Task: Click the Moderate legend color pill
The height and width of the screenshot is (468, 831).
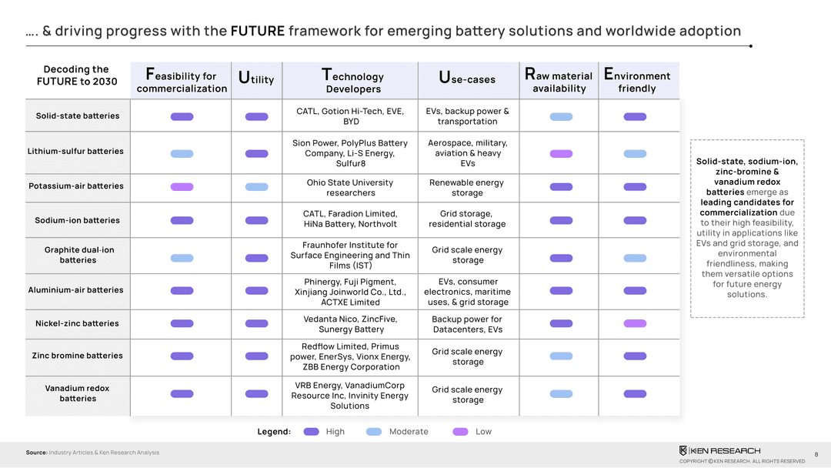Action: click(375, 432)
